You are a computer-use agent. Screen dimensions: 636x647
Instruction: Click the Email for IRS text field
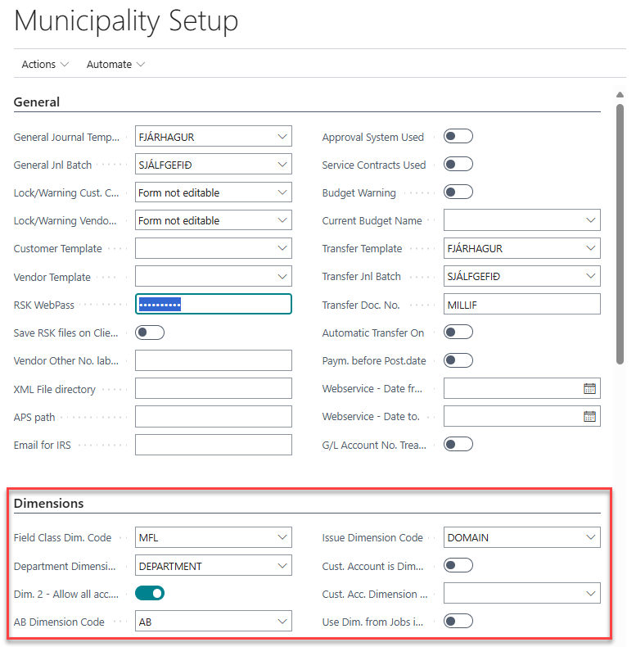(x=213, y=445)
